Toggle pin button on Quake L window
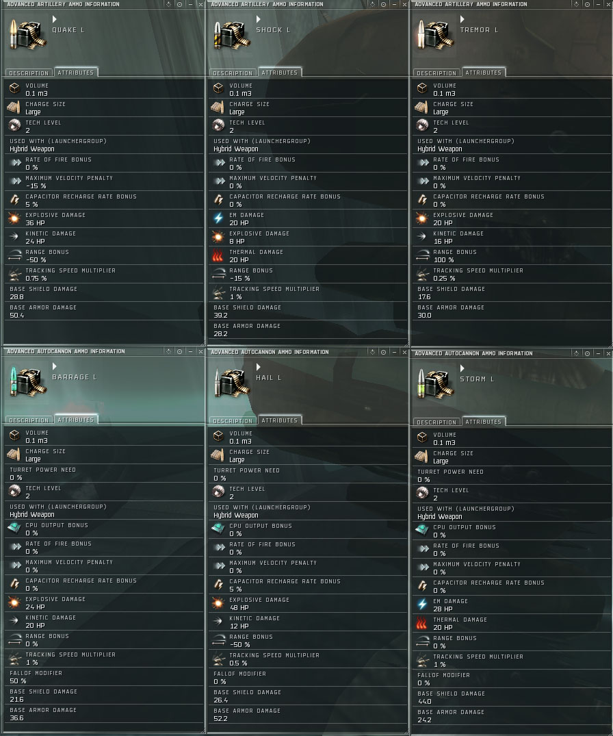The width and height of the screenshot is (613, 736). point(180,4)
